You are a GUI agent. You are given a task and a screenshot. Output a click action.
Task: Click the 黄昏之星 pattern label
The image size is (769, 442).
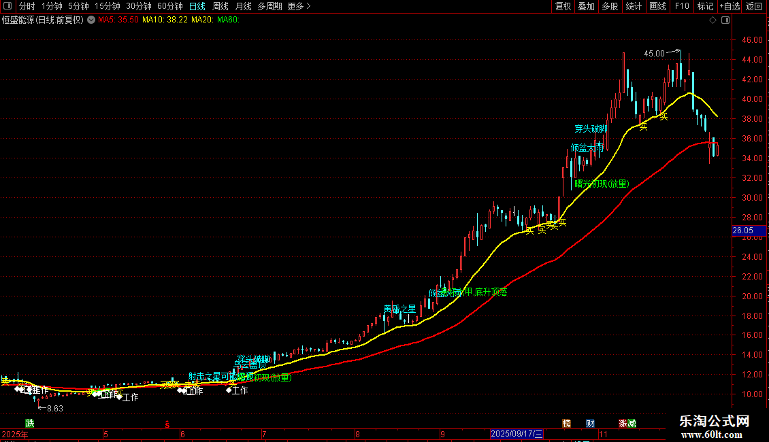(x=399, y=309)
